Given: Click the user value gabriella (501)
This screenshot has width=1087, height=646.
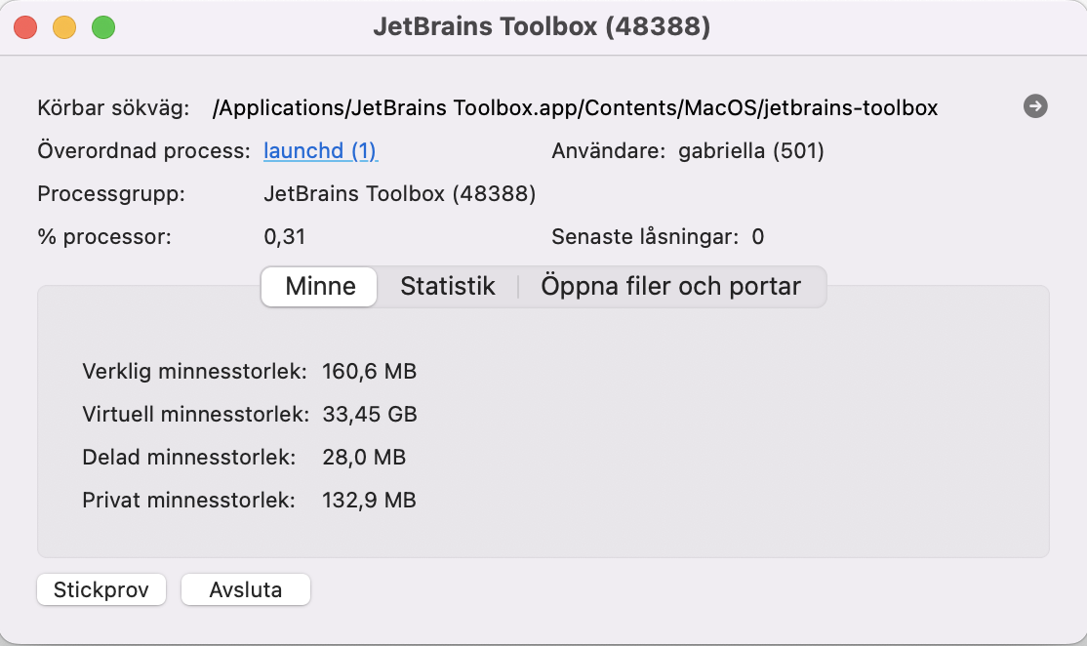Looking at the screenshot, I should coord(750,150).
